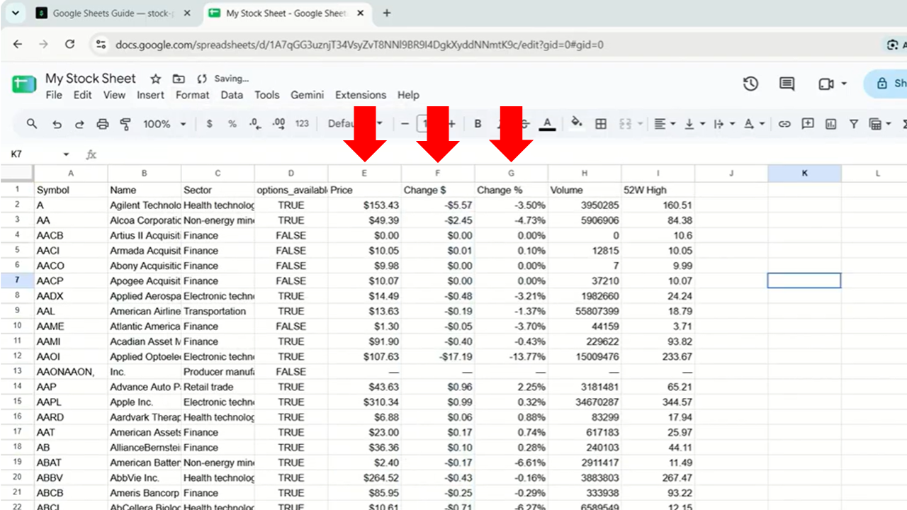The image size is (907, 510).
Task: Open the Extensions menu
Action: tap(361, 95)
